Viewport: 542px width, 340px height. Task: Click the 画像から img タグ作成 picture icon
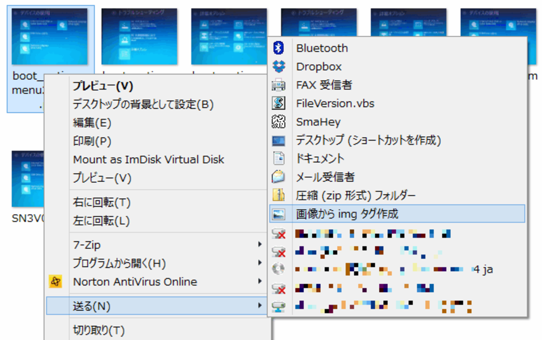click(278, 214)
